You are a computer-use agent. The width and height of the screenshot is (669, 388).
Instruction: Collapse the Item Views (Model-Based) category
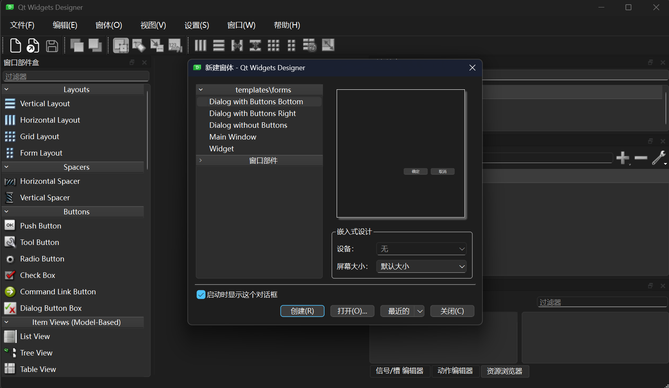click(6, 322)
